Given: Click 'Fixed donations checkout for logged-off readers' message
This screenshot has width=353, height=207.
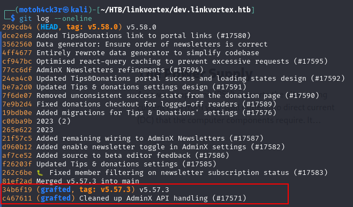Looking at the screenshot, I should (x=156, y=104).
